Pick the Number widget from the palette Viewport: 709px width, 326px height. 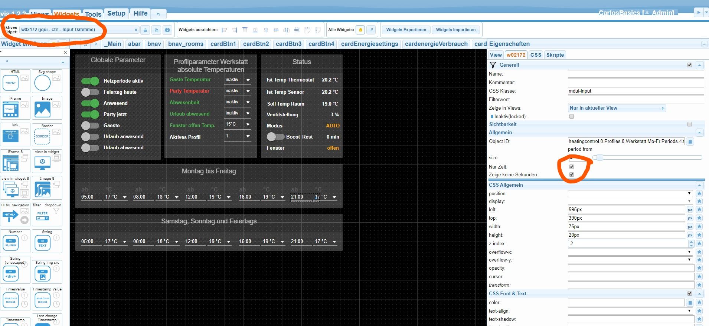(x=15, y=241)
